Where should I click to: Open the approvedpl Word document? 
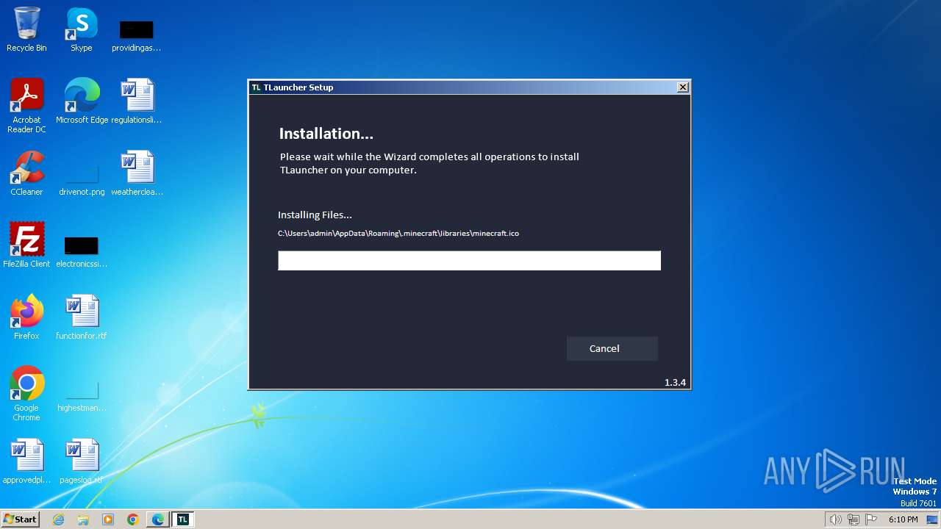[26, 461]
